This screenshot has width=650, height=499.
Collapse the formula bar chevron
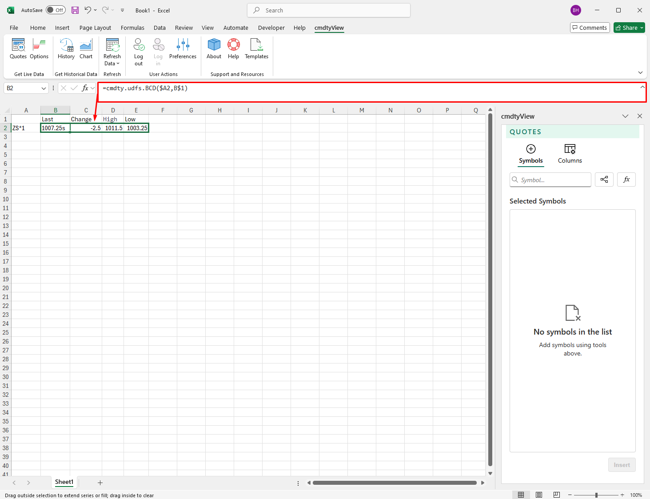pos(642,87)
